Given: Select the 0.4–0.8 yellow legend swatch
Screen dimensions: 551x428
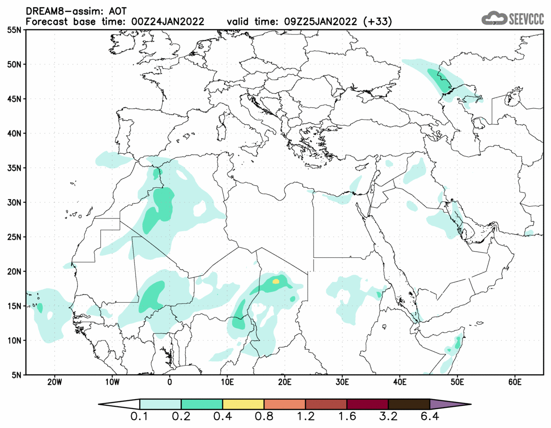Looking at the screenshot, I should (x=243, y=404).
